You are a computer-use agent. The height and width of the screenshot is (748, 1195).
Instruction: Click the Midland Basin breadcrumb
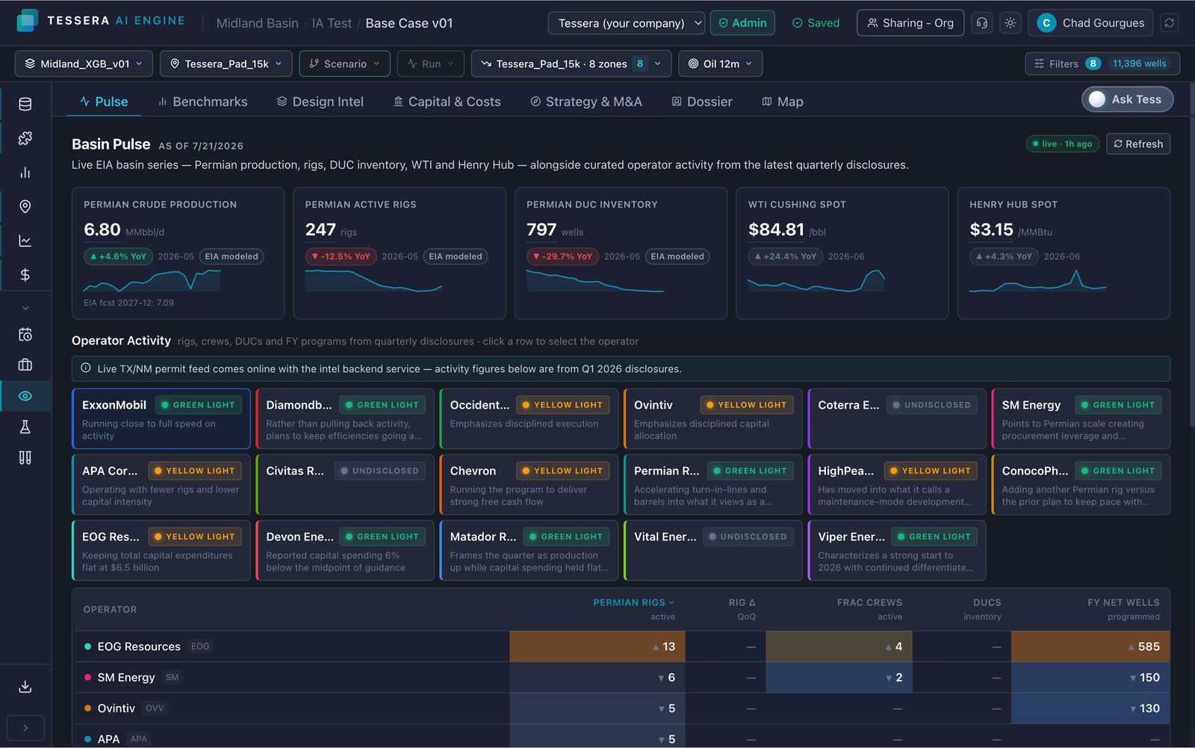pyautogui.click(x=257, y=23)
